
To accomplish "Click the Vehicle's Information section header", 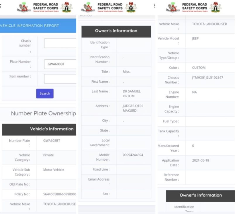I will click(39, 130).
